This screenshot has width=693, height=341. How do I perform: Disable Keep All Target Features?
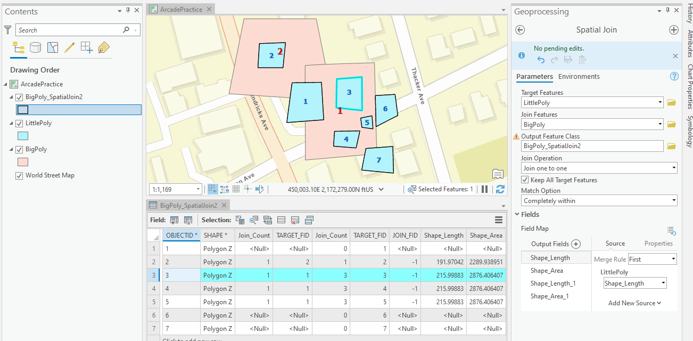[525, 180]
